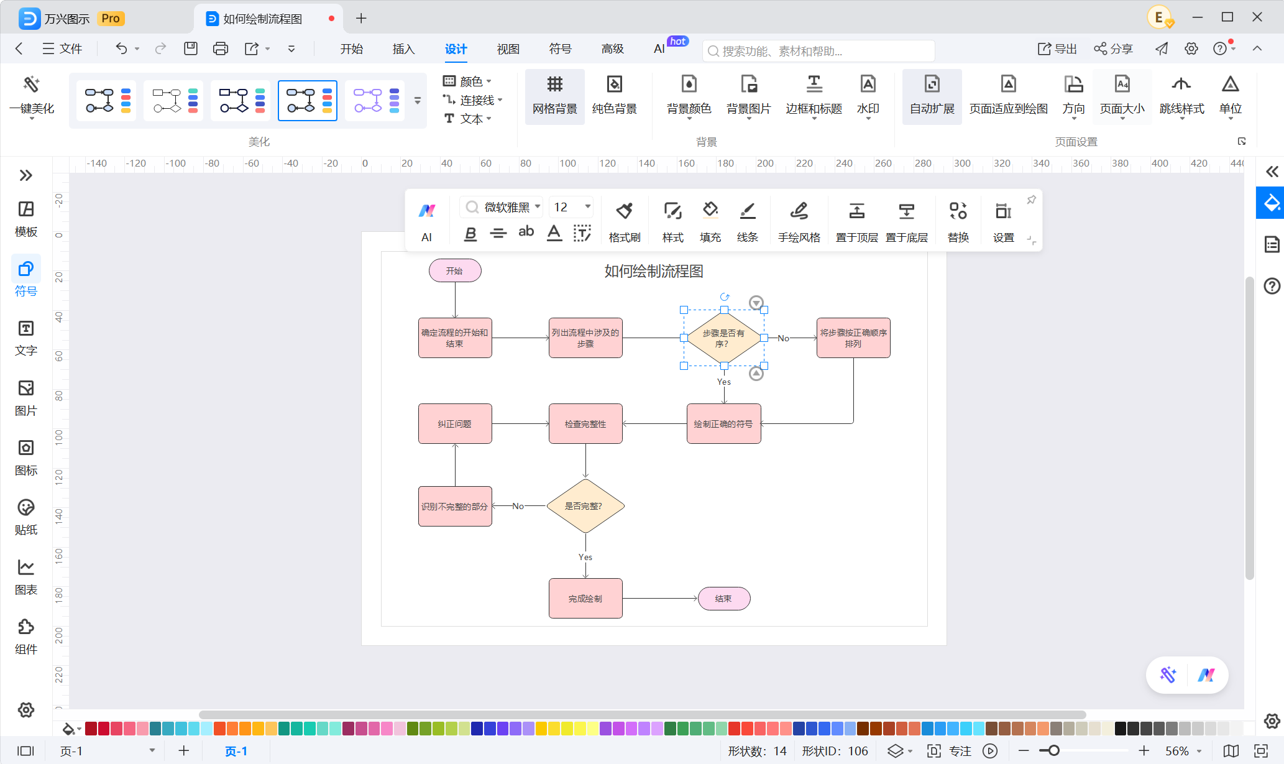Open the Charts (图表) sidebar panel
This screenshot has width=1284, height=764.
click(x=26, y=577)
